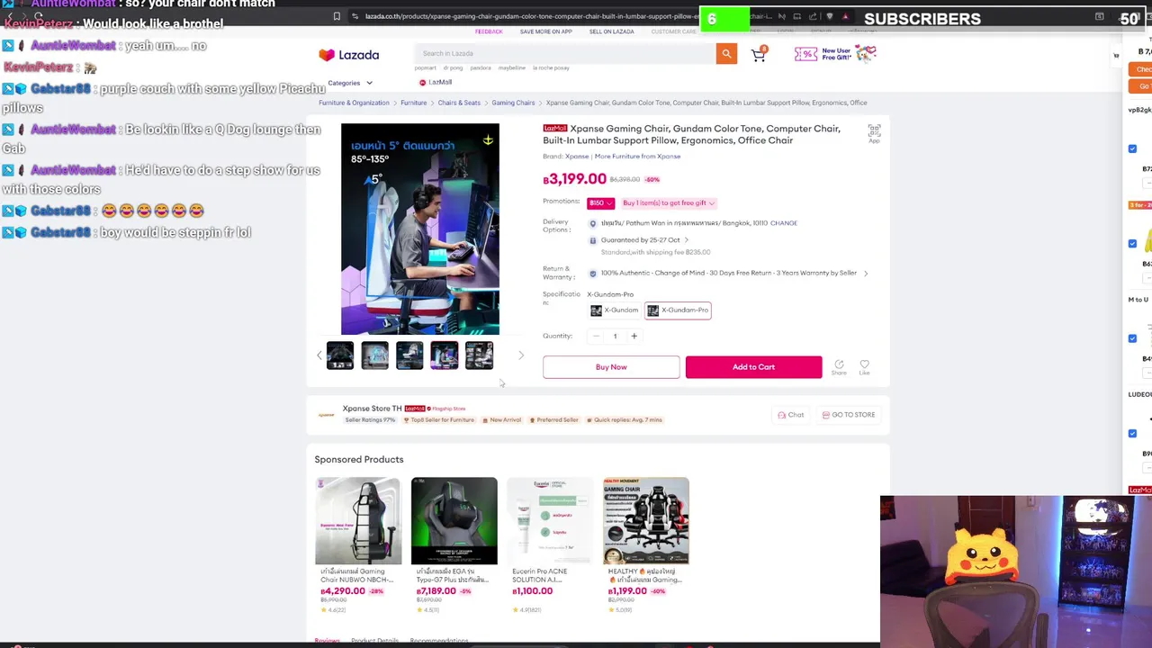Open the shopping cart icon
This screenshot has height=648, width=1152.
tap(759, 55)
